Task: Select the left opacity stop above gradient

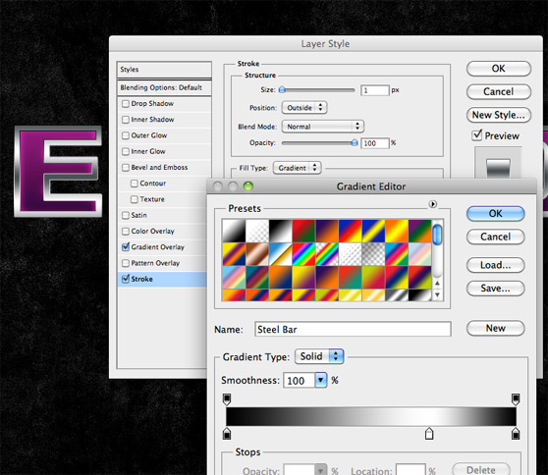Action: click(x=227, y=399)
